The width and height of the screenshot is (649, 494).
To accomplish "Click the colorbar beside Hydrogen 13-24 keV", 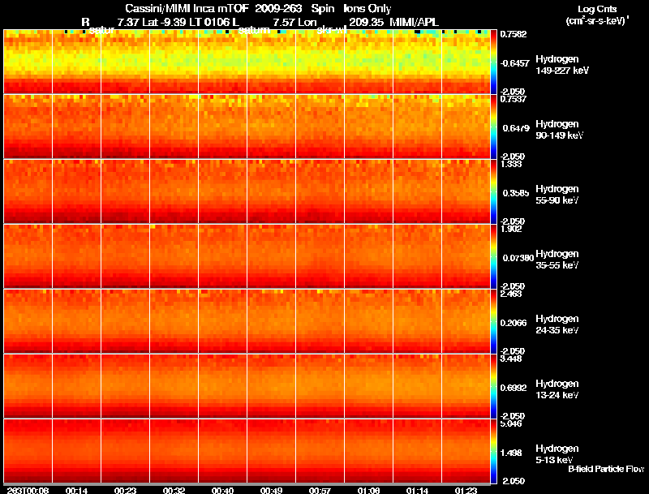I will pos(493,386).
